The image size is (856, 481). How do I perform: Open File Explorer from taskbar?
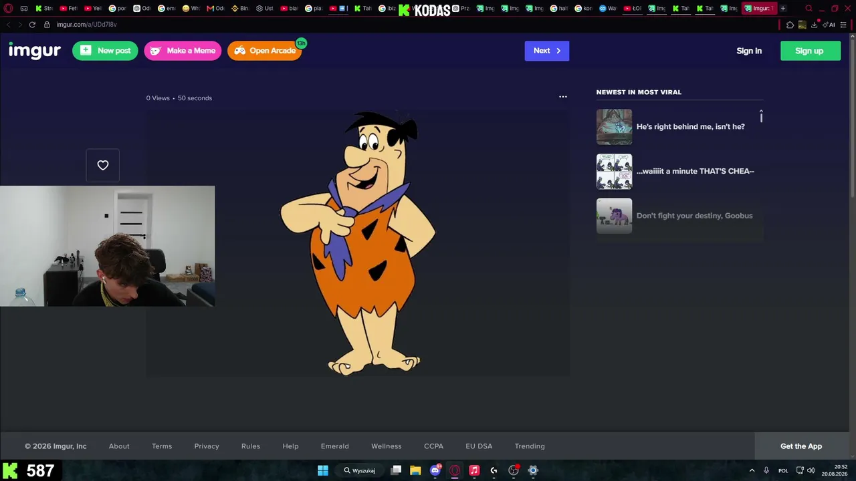tap(415, 470)
